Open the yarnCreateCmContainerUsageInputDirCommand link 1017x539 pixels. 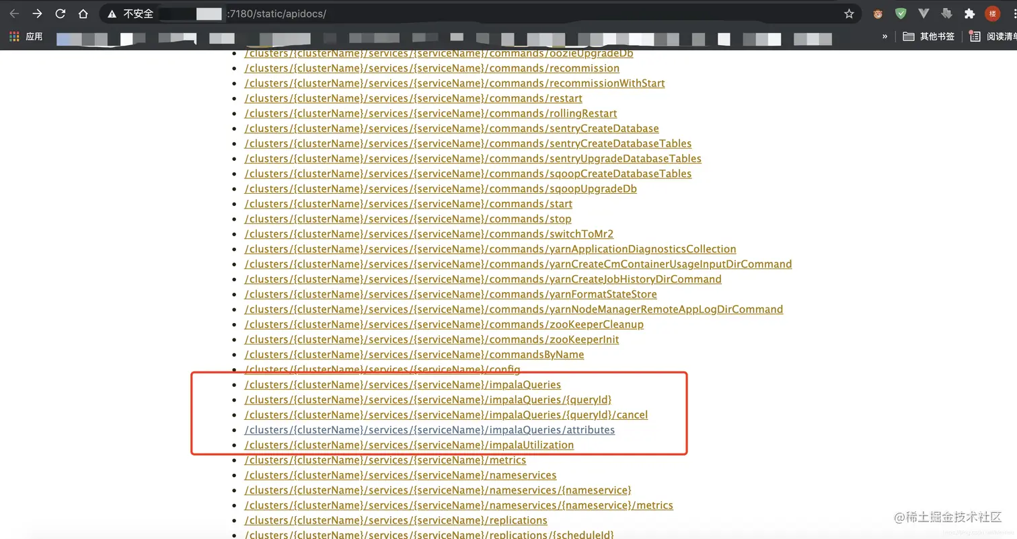coord(518,264)
